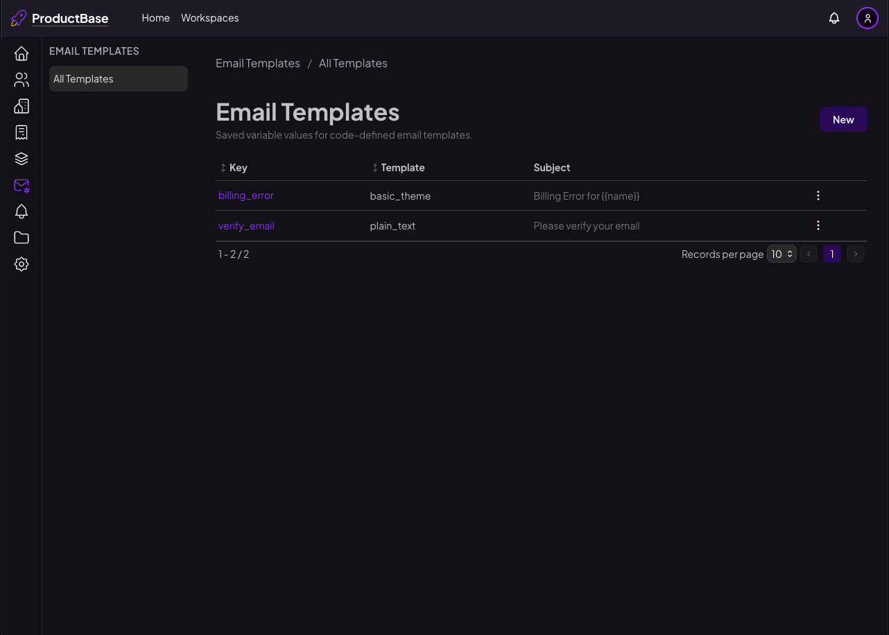Image resolution: width=889 pixels, height=635 pixels.
Task: Sort the table by Key column
Action: pos(234,168)
